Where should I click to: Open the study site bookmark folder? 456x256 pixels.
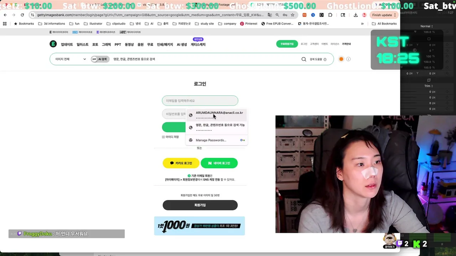(204, 23)
